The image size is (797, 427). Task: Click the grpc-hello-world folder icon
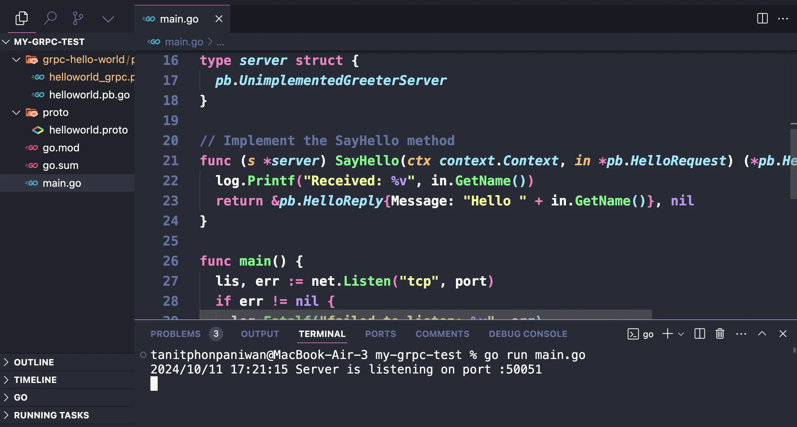coord(32,59)
